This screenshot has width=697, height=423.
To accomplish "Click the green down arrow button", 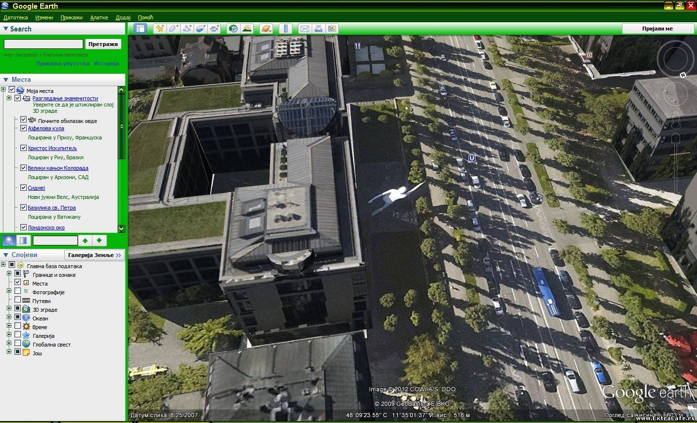I will (x=99, y=241).
